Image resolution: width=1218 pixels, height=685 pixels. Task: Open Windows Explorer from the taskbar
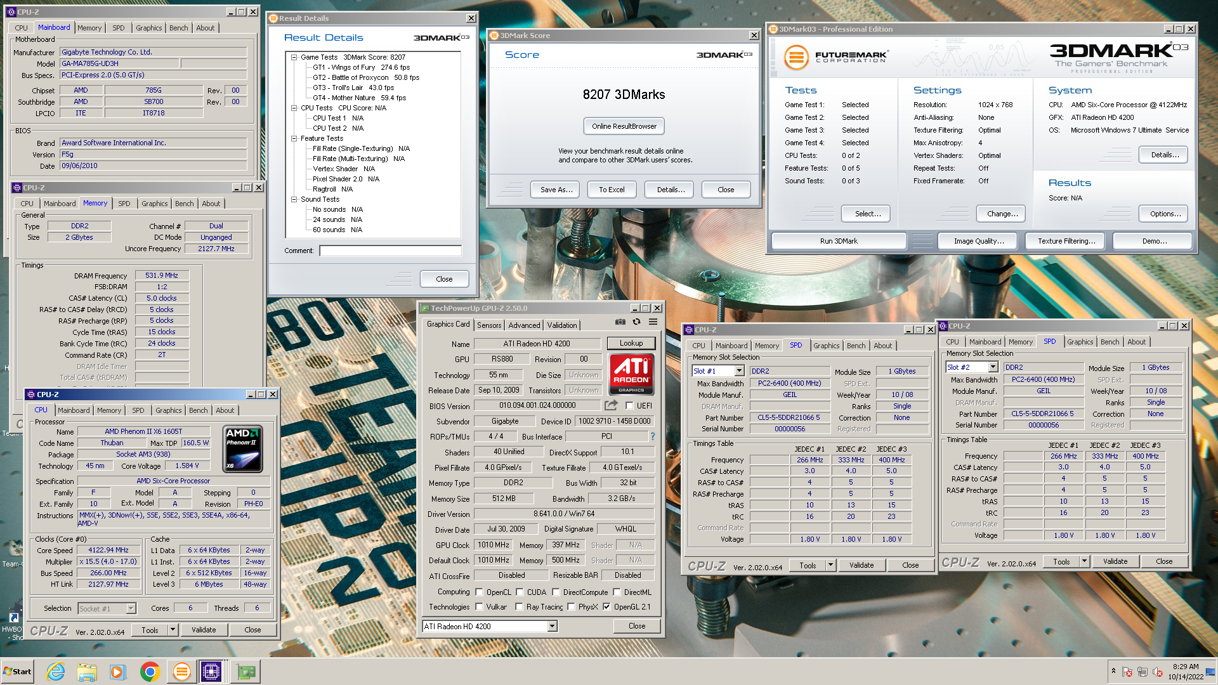87,672
